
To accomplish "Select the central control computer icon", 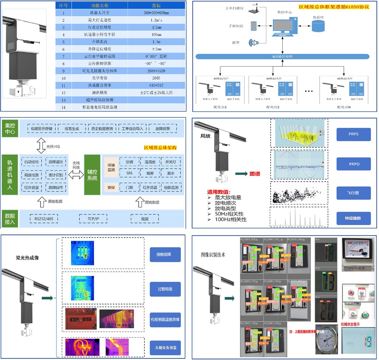I will click(283, 27).
